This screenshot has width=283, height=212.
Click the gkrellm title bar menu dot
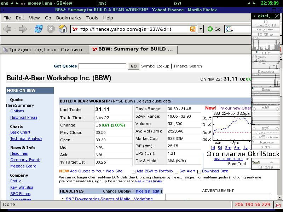tap(254, 16)
